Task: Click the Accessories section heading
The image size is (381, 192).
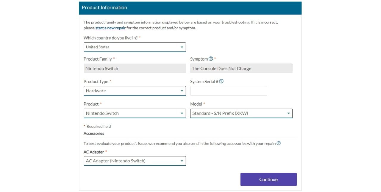Action: (94, 134)
